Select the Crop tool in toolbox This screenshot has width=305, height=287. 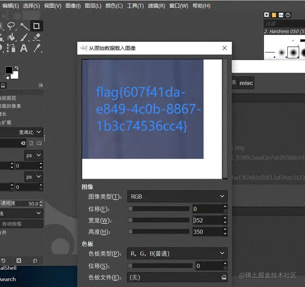click(x=37, y=26)
